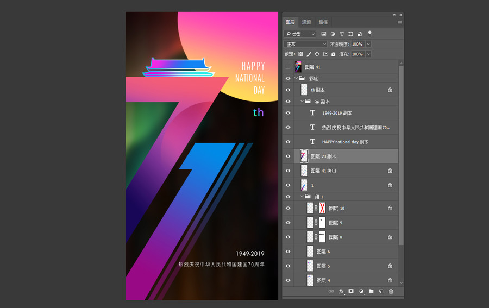Click the scroll down arrow in layers list
489x308 pixels.
click(401, 283)
